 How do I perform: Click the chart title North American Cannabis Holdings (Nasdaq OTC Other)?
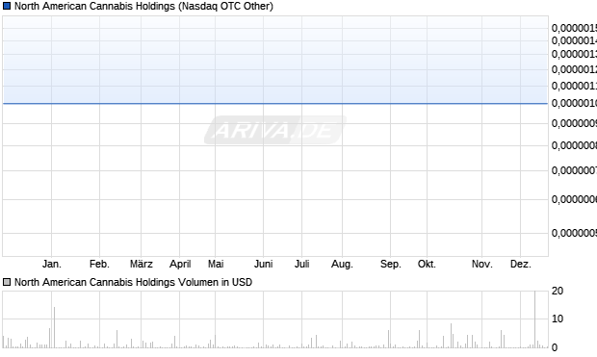click(x=143, y=6)
